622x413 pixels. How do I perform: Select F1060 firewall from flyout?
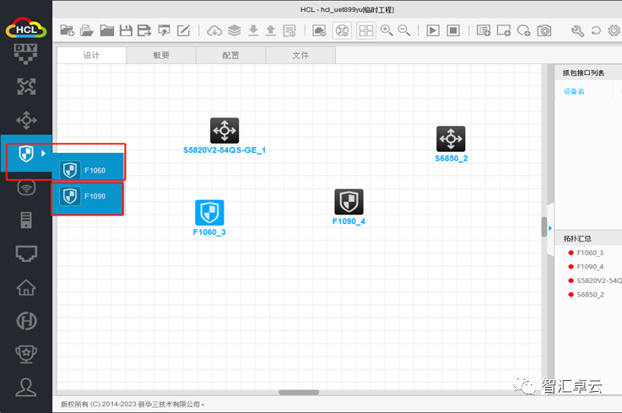(x=88, y=170)
